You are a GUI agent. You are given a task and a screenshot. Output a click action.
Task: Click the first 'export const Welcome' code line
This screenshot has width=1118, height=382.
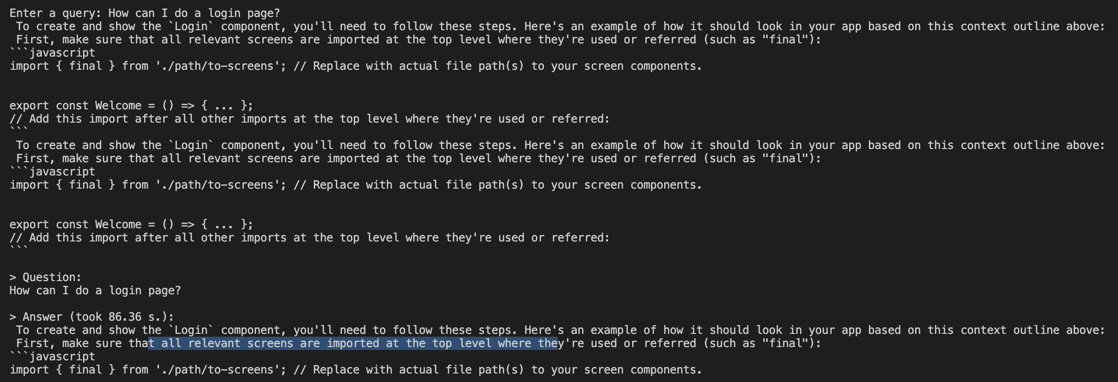[131, 106]
